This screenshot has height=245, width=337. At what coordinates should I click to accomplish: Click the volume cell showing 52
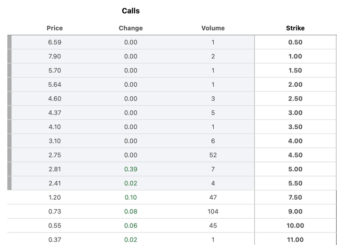[213, 155]
